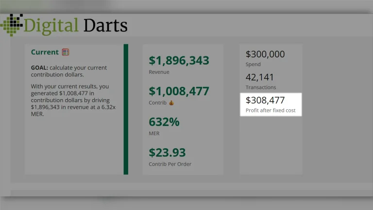Click the money bag icon next to Contrib
Image resolution: width=373 pixels, height=210 pixels.
(x=171, y=103)
